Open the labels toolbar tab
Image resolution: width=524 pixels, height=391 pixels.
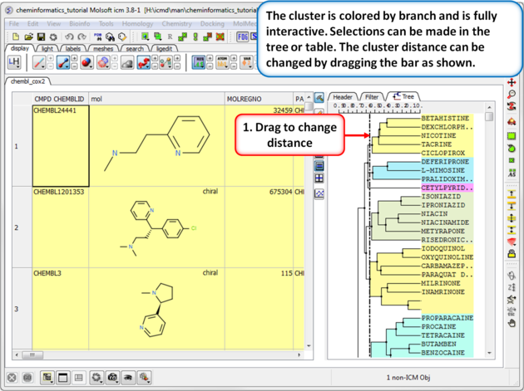pos(73,49)
